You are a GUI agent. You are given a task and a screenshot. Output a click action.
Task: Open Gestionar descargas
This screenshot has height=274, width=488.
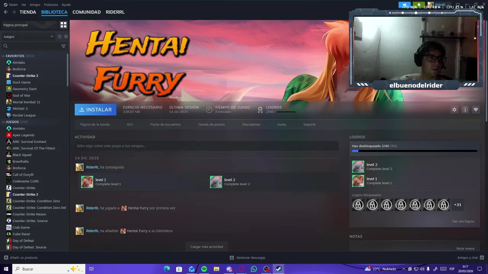(247, 258)
